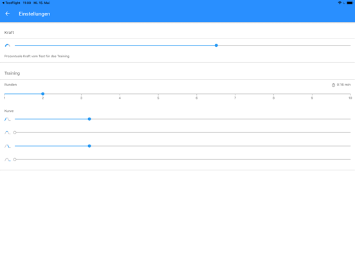Click the Mi. 15. Mai date text
The height and width of the screenshot is (266, 355).
click(x=41, y=3)
